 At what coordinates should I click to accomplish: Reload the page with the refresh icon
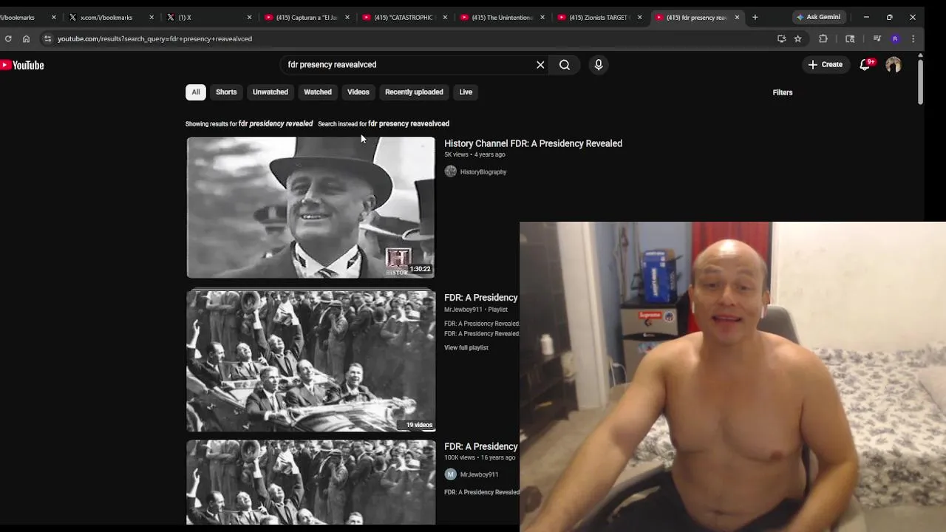[x=7, y=38]
